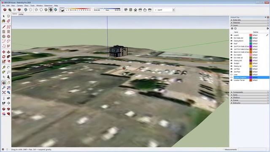
Task: Open the File menu
Action: tap(3, 5)
